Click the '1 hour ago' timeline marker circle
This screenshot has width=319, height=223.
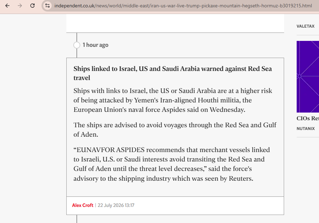[x=77, y=45]
